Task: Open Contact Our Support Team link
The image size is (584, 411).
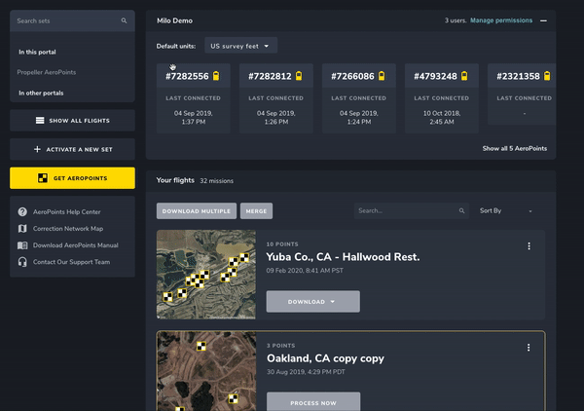Action: [x=71, y=262]
